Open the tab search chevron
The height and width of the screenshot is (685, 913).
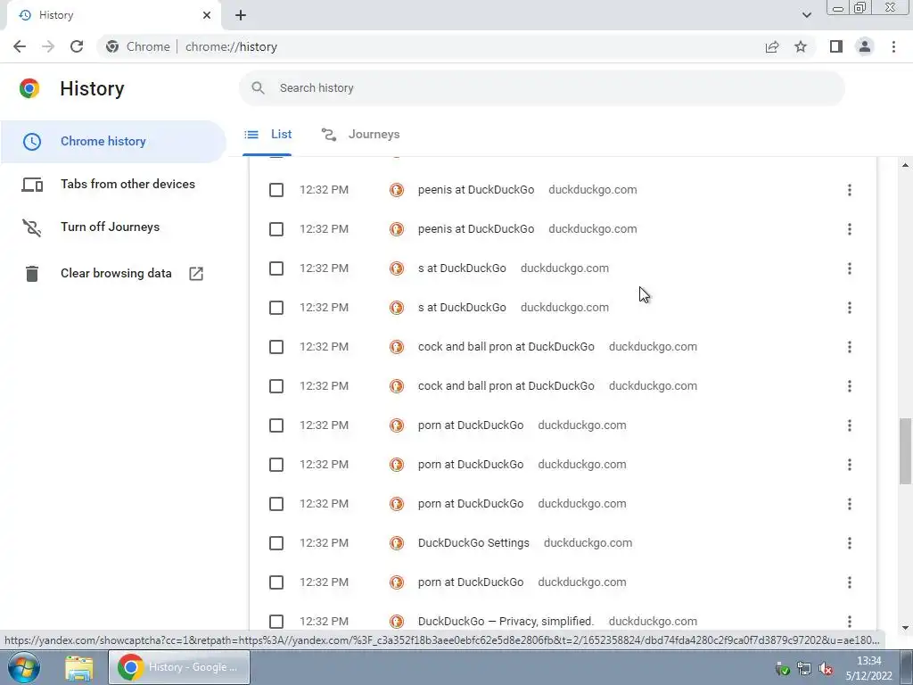806,15
